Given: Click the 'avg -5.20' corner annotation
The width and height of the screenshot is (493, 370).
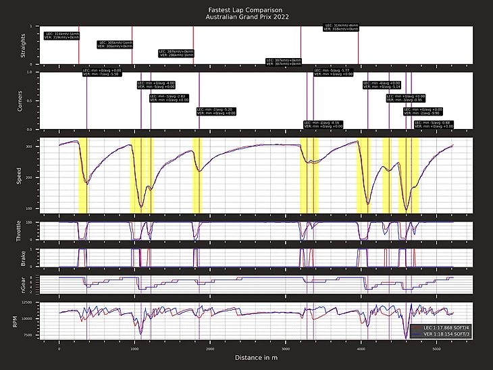Looking at the screenshot, I should pos(216,109).
